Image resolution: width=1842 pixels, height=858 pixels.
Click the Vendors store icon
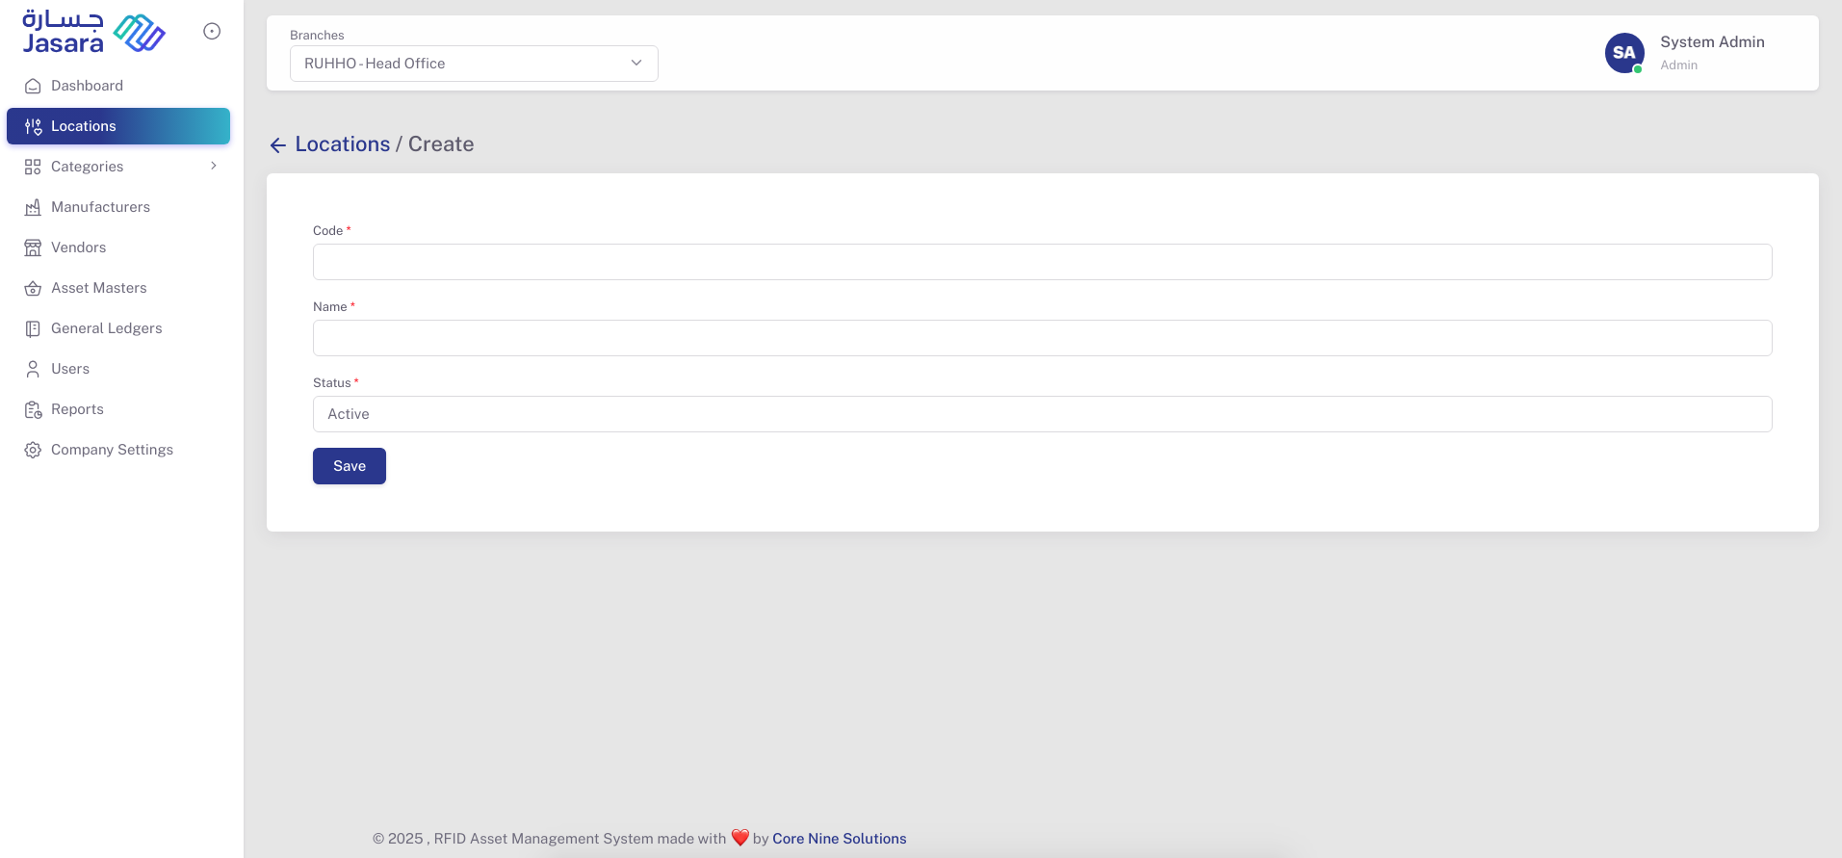tap(33, 247)
